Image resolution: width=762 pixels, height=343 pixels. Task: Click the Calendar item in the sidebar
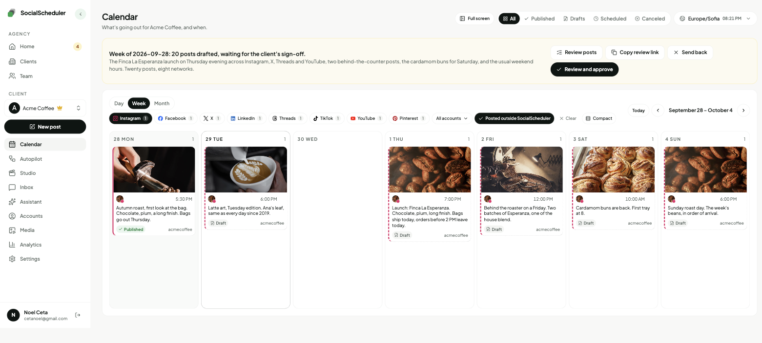(x=45, y=144)
